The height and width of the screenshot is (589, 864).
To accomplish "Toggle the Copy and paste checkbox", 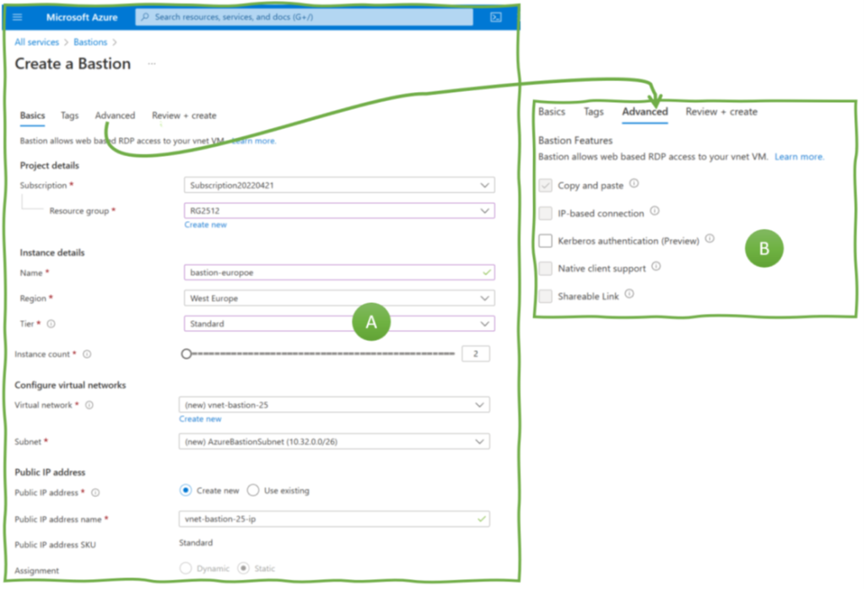I will (x=546, y=186).
